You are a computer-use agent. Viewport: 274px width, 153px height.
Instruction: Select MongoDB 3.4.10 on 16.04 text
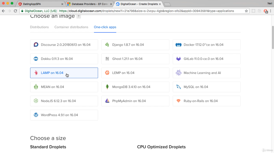131,87
